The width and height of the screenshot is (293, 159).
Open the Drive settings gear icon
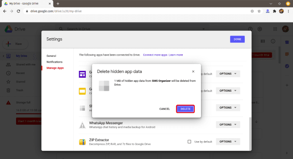pyautogui.click(x=260, y=29)
